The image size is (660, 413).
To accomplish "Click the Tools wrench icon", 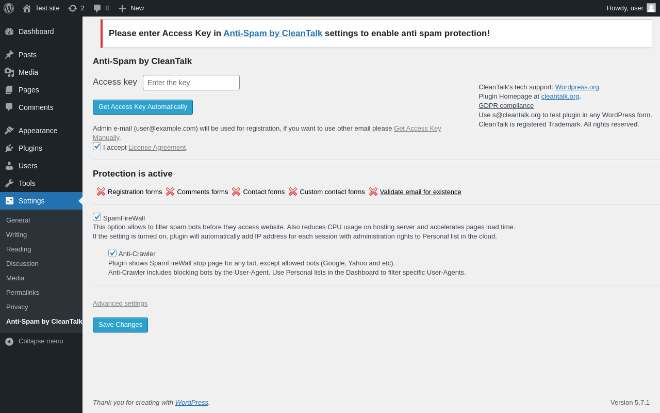I will tap(9, 183).
